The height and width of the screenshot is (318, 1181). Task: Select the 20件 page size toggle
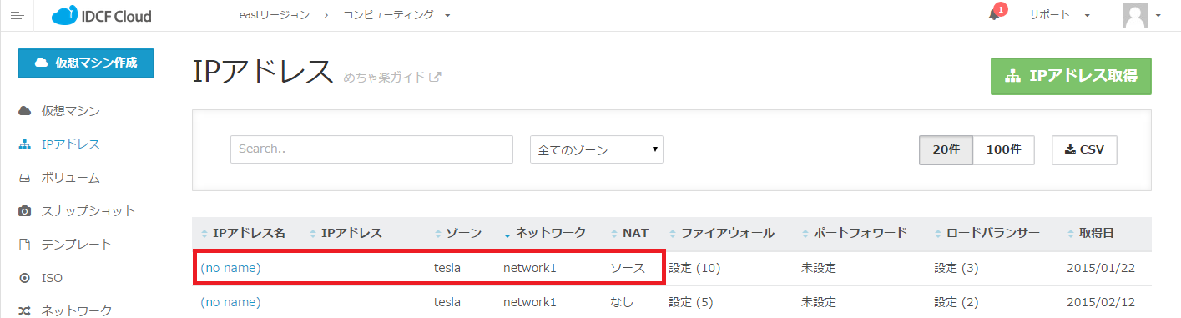click(946, 150)
